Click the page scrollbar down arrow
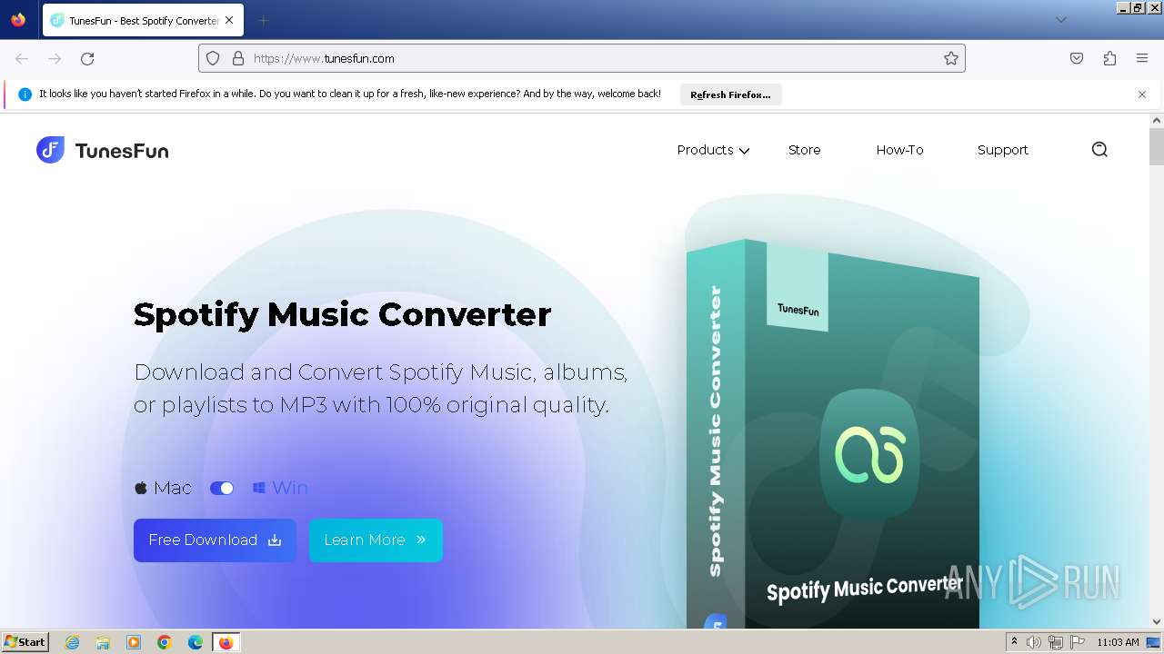The width and height of the screenshot is (1164, 654). (x=1157, y=621)
